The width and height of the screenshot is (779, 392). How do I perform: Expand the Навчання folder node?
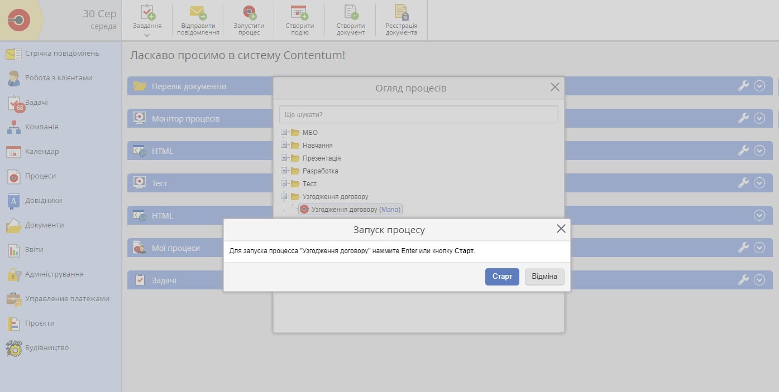(284, 146)
